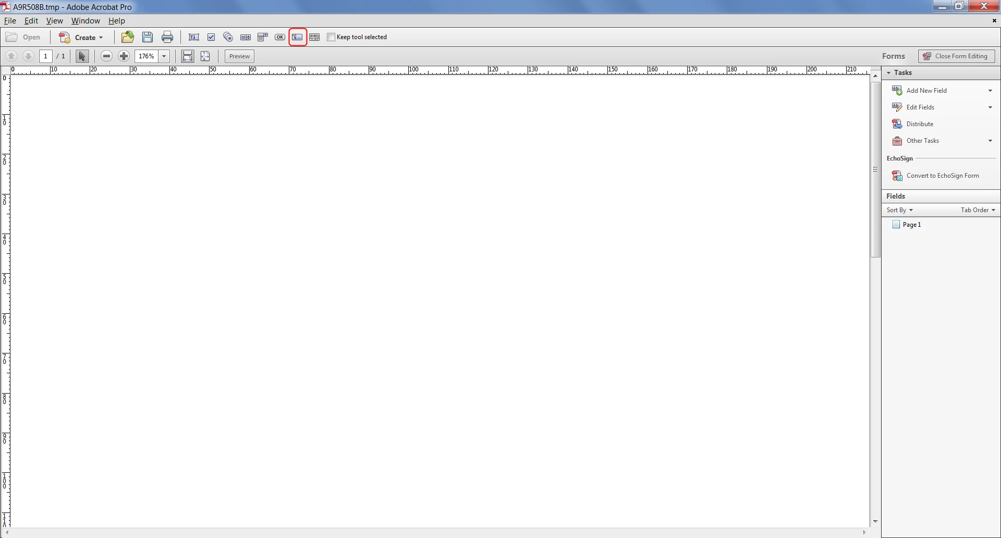Expand Add New Field dropdown arrow

click(990, 91)
